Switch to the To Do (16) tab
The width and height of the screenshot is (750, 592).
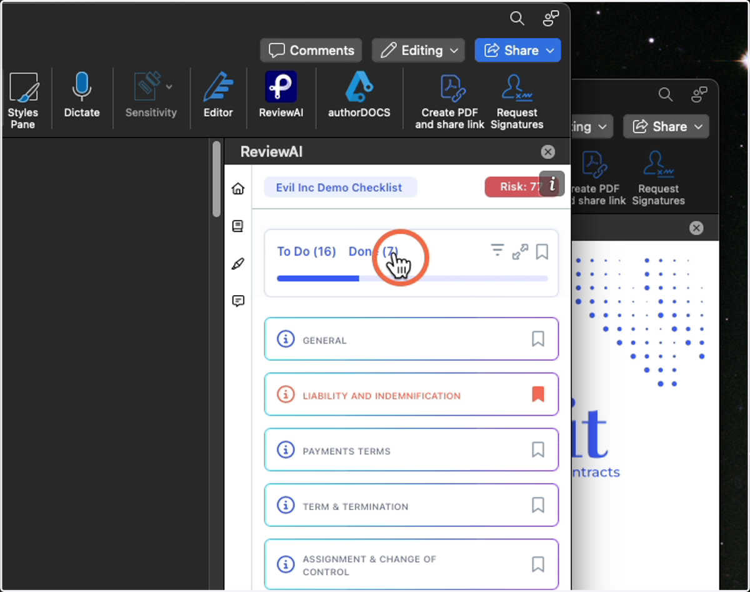(x=306, y=251)
